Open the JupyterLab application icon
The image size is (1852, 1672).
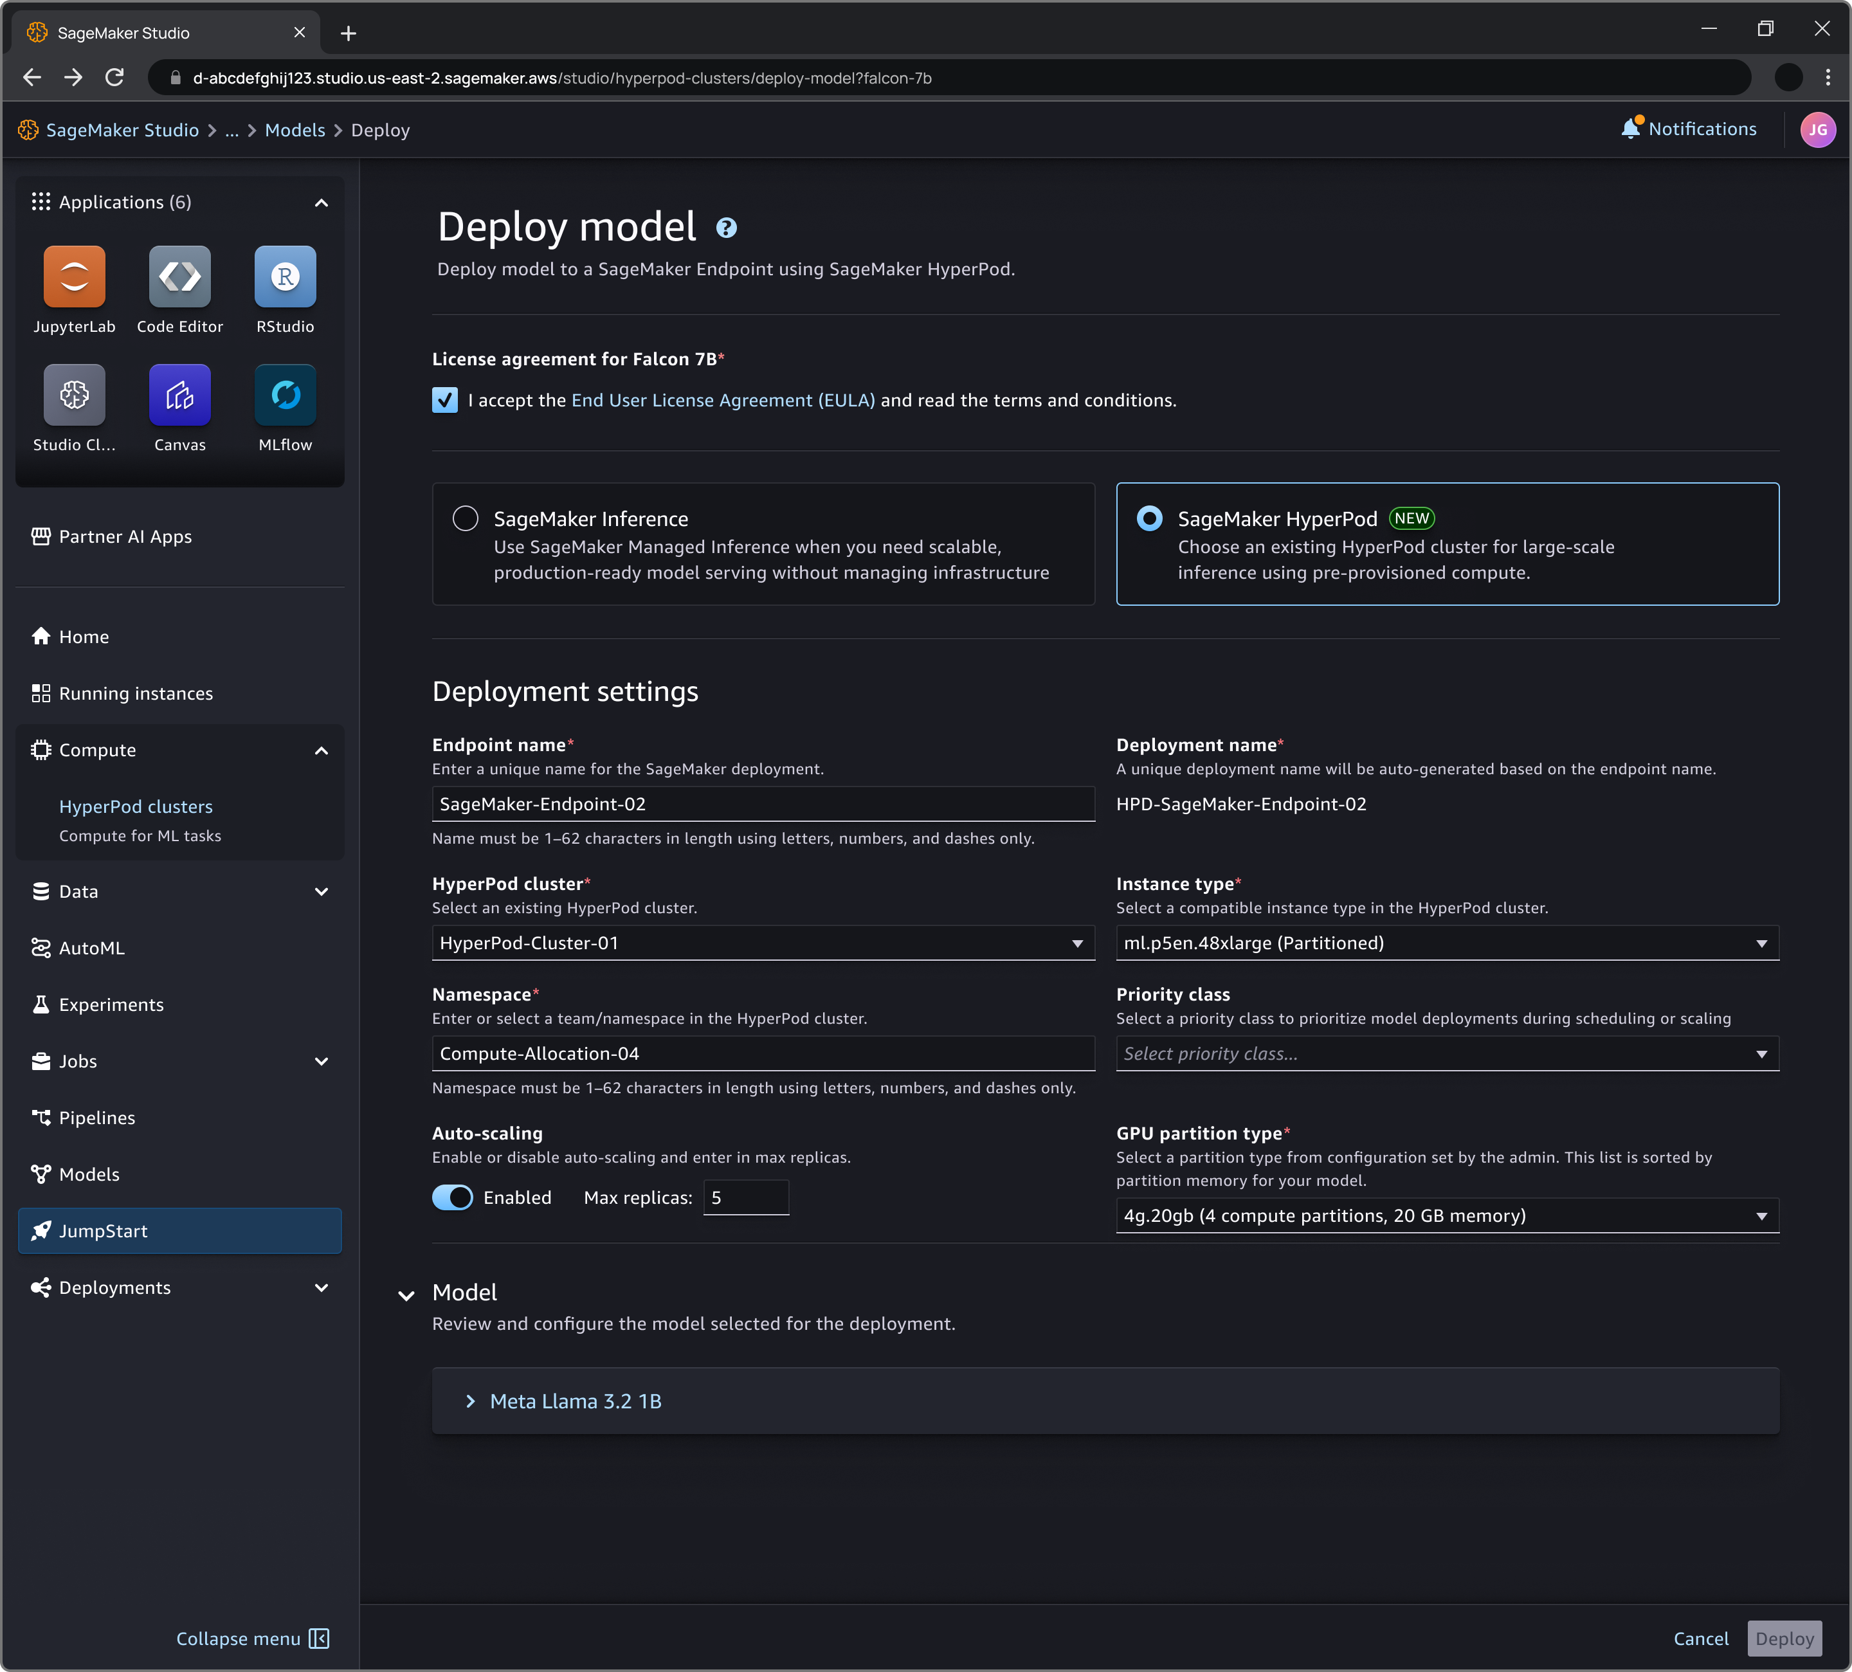[75, 277]
